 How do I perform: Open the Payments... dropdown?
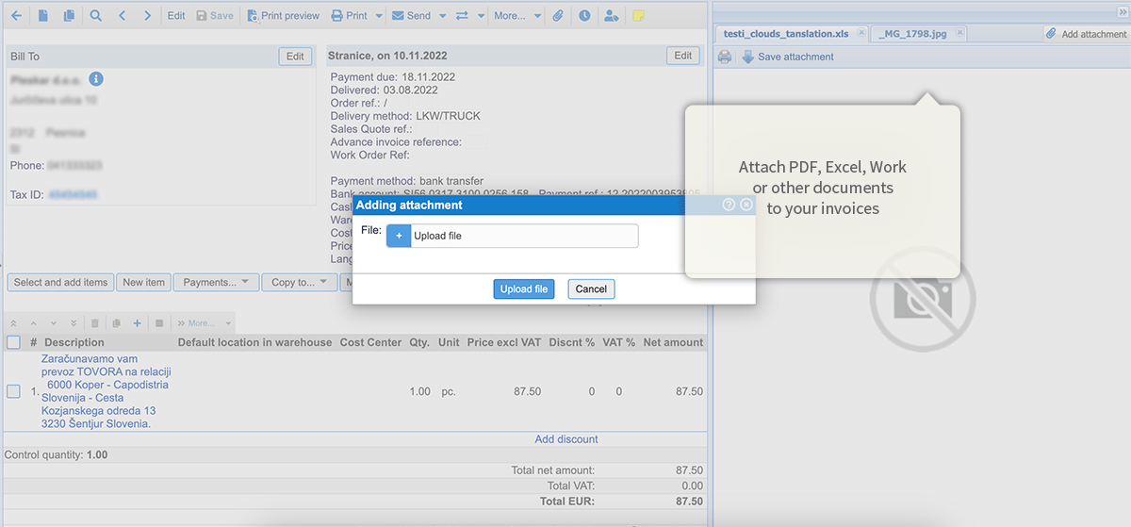click(x=217, y=282)
